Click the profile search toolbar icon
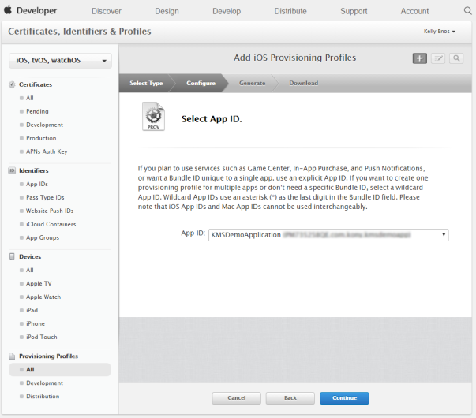This screenshot has width=476, height=418. (456, 58)
